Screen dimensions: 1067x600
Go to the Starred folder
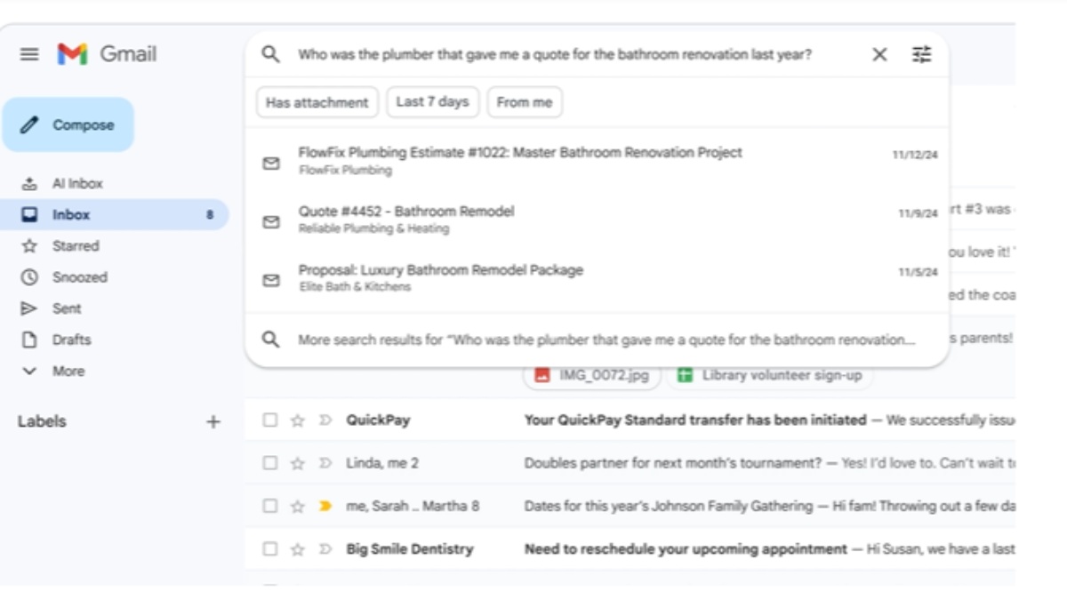click(75, 246)
